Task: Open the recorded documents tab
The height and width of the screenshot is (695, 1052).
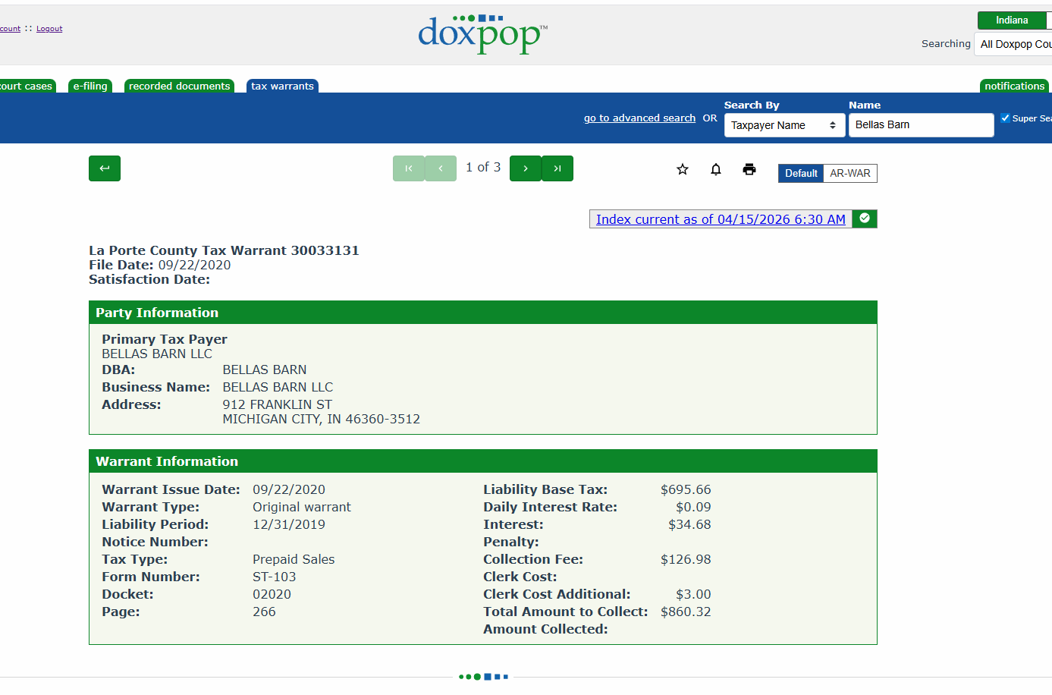Action: (179, 86)
